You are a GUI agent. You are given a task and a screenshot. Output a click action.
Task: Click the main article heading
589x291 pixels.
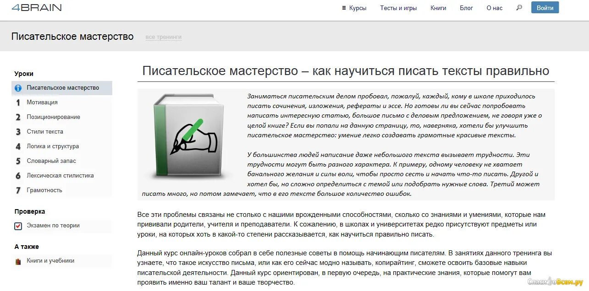346,71
